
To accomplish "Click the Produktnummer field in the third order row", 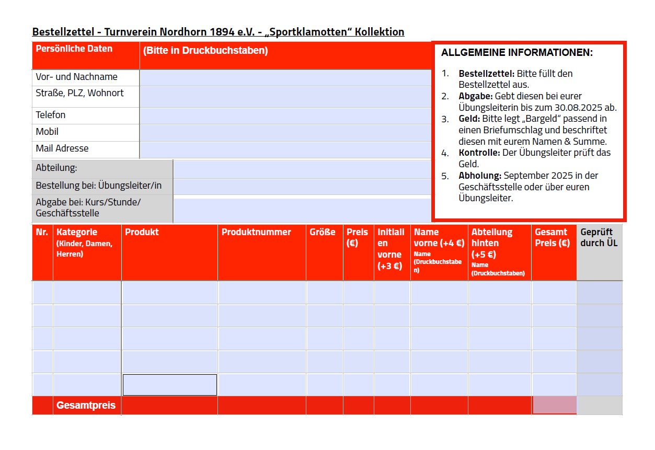I will [x=262, y=339].
